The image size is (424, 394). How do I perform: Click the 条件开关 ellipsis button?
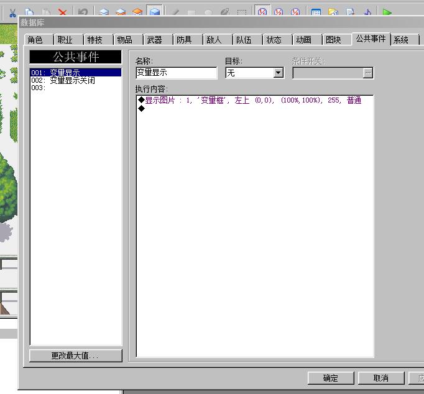pyautogui.click(x=368, y=73)
